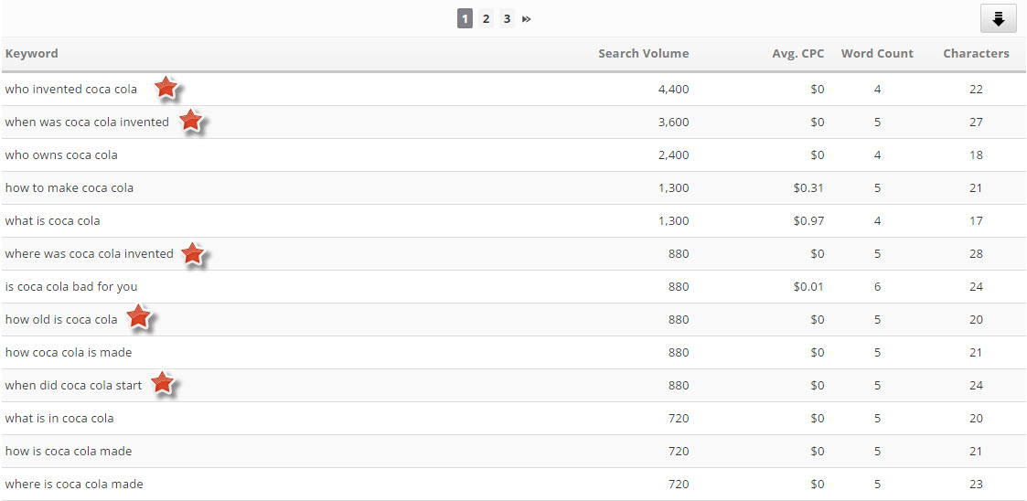Select the "how to make coca cola" keyword
The image size is (1027, 501).
tap(70, 188)
